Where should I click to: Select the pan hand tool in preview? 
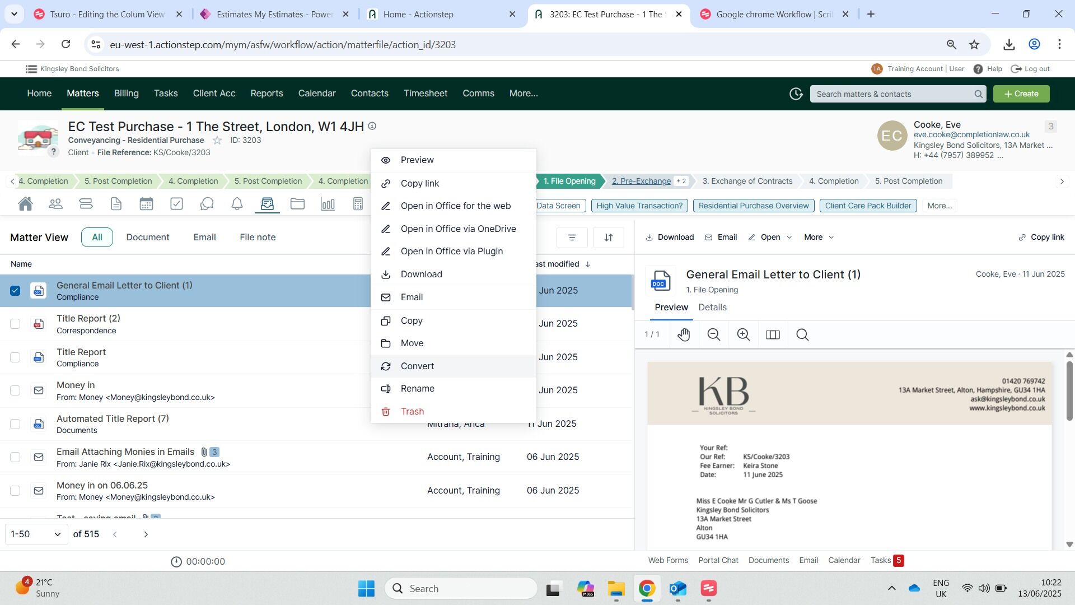pos(684,335)
